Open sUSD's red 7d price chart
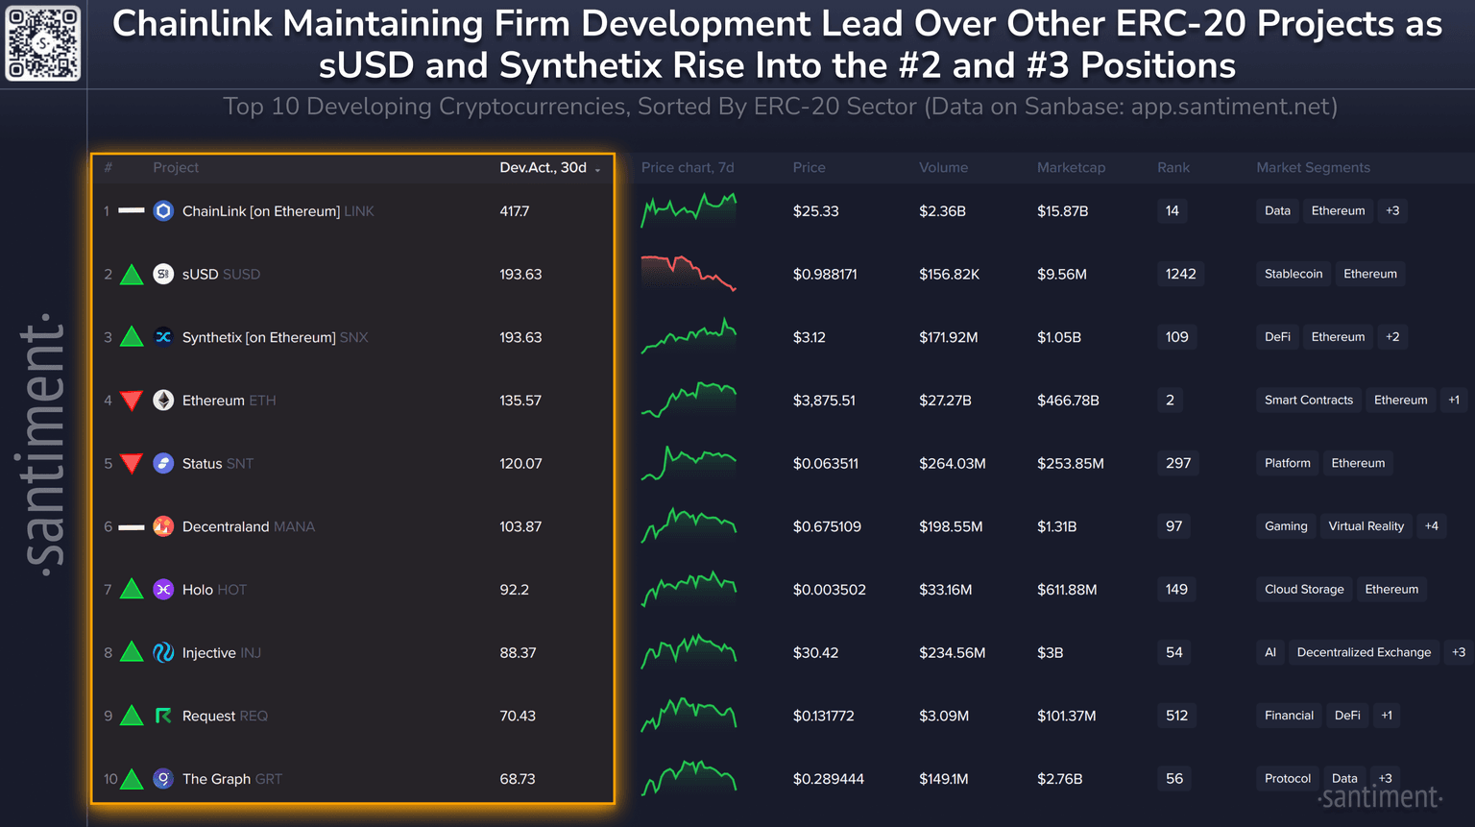Viewport: 1475px width, 827px height. click(689, 273)
